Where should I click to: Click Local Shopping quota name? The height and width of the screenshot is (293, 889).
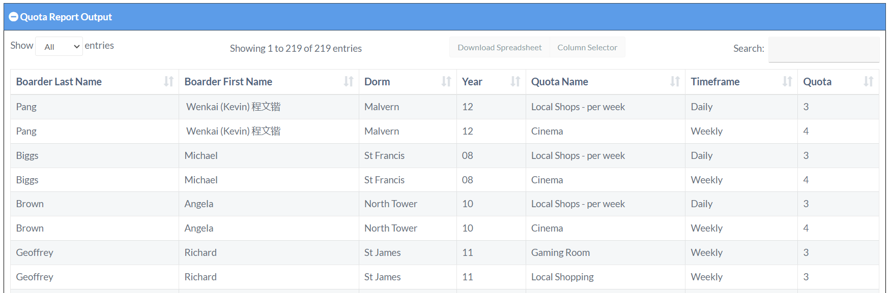click(562, 277)
